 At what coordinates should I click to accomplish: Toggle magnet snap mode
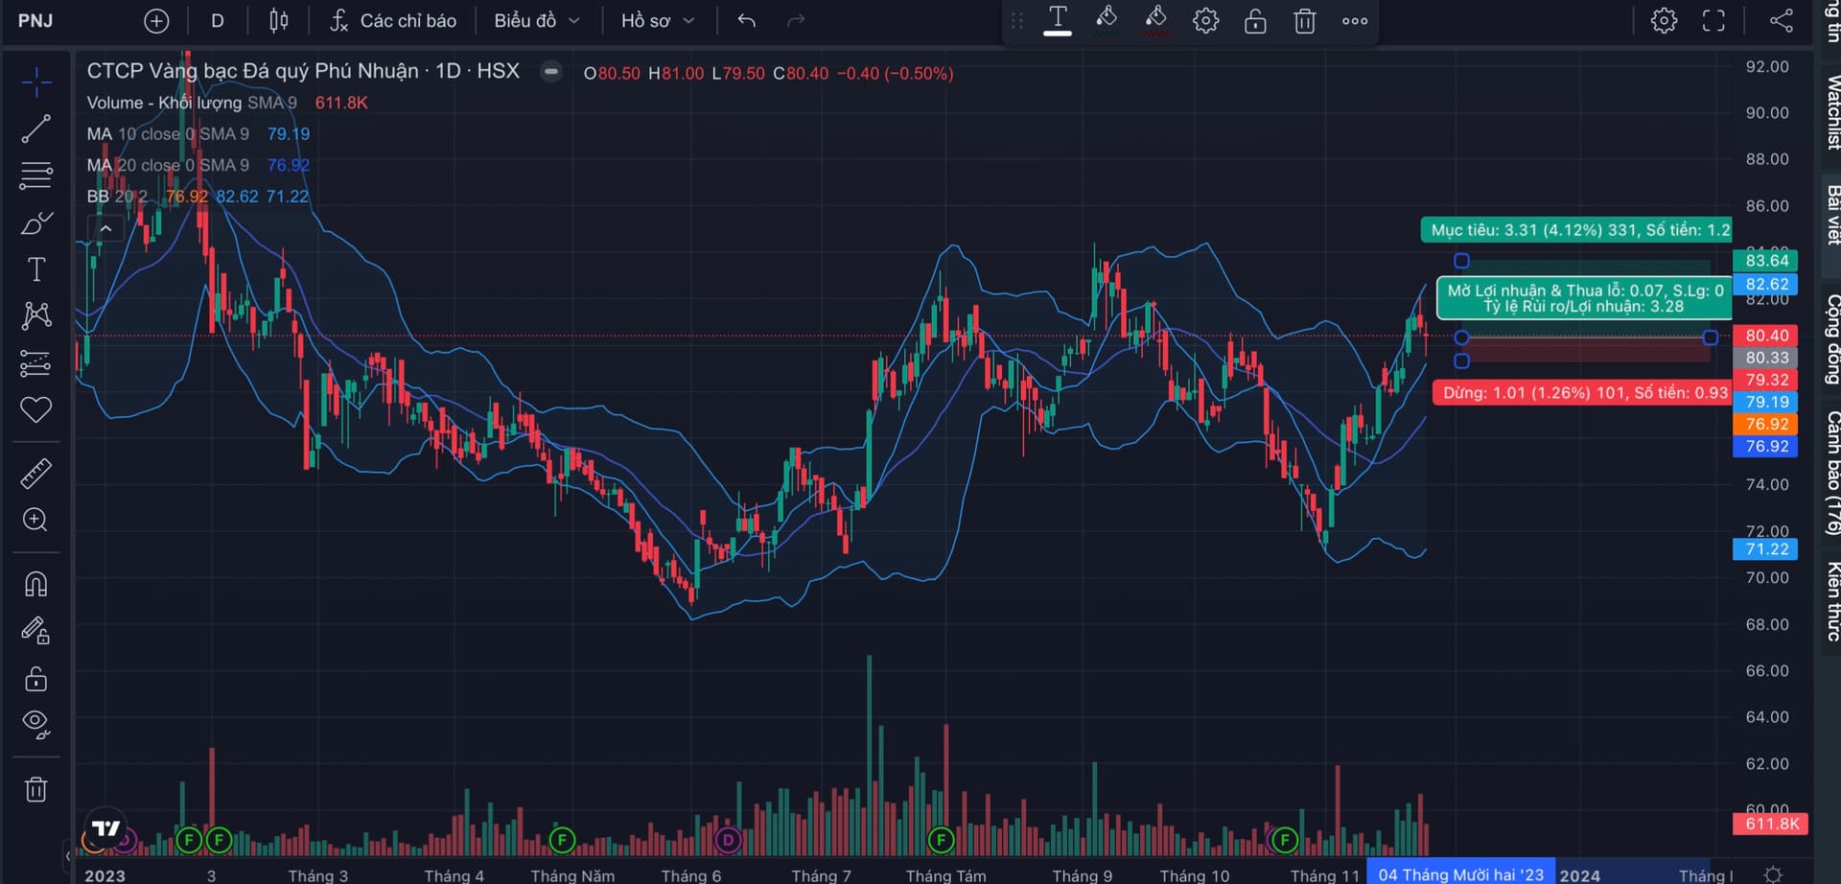pyautogui.click(x=35, y=584)
